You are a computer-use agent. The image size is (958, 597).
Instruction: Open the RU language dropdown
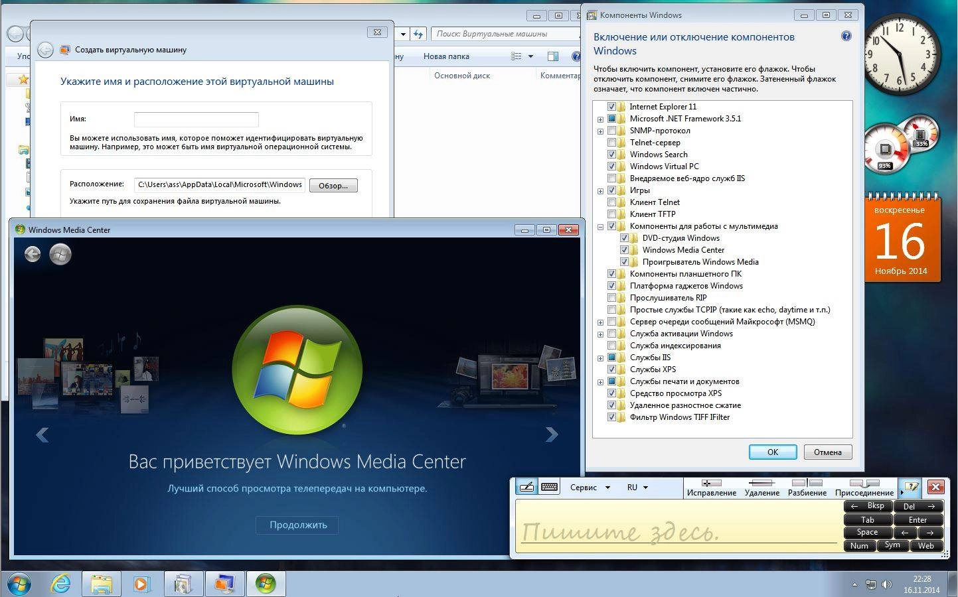(x=637, y=487)
